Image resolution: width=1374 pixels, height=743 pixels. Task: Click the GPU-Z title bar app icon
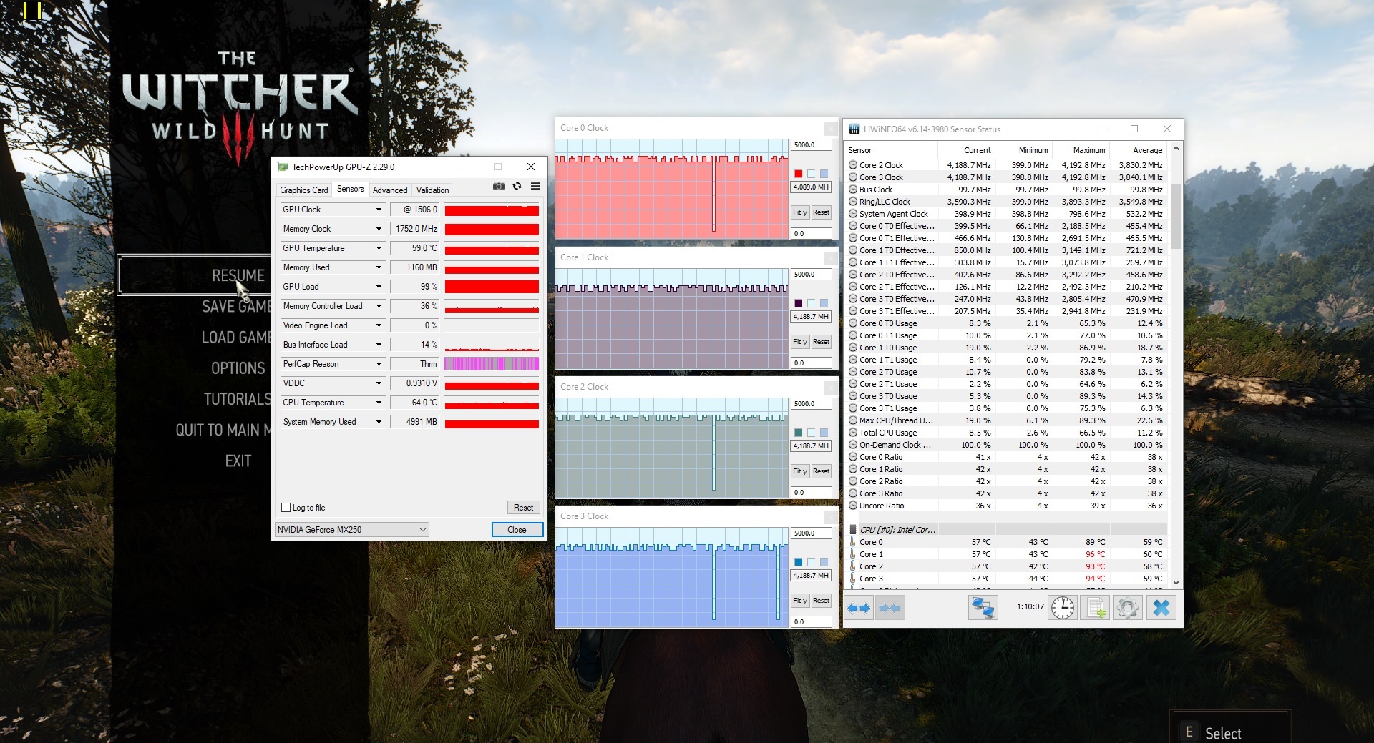[x=283, y=167]
